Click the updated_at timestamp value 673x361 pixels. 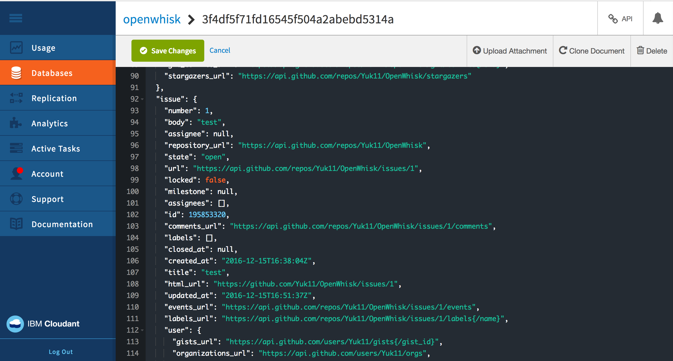(x=267, y=296)
